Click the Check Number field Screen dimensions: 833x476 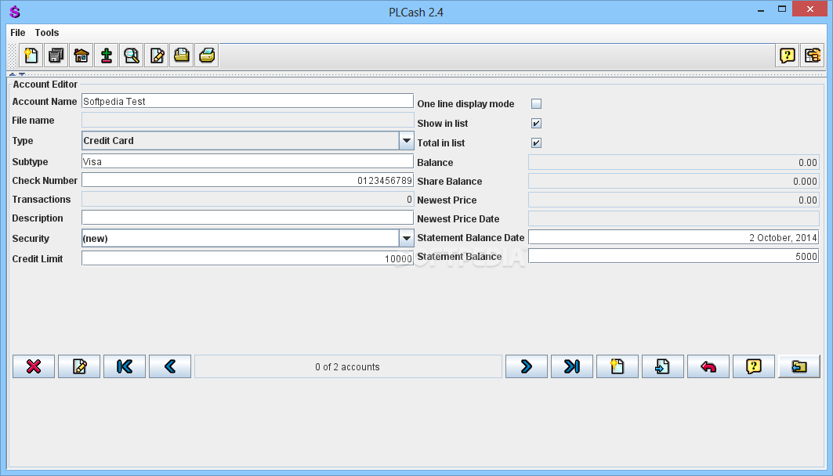click(248, 180)
